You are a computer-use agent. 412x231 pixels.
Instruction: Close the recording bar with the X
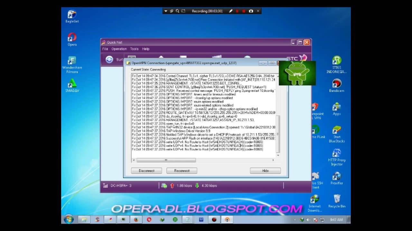pos(258,11)
